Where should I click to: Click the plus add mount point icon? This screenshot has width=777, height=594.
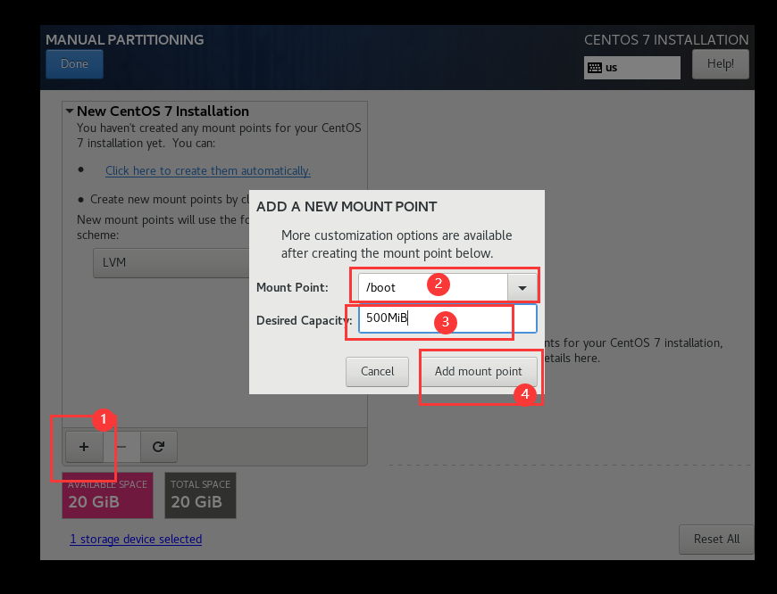point(84,447)
